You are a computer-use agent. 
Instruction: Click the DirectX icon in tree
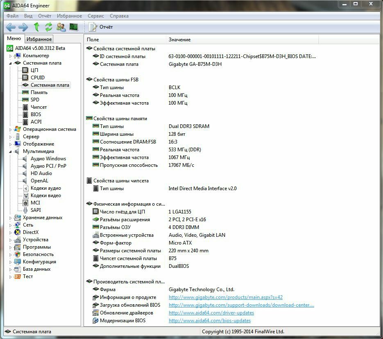(17, 232)
